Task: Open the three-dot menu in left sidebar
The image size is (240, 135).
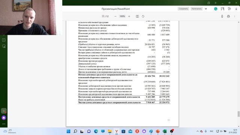Action: [x=4, y=124]
